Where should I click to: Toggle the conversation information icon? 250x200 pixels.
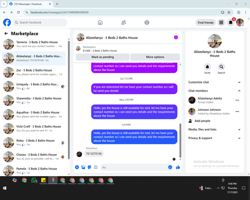coord(176,37)
